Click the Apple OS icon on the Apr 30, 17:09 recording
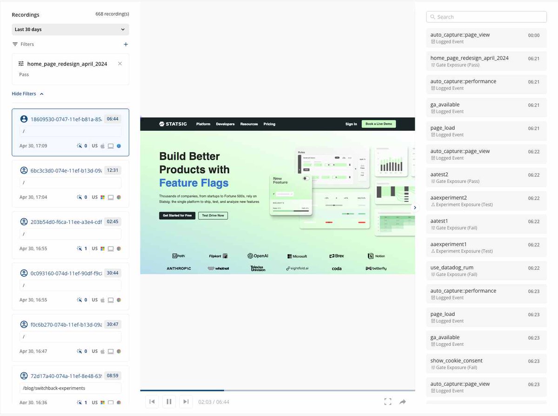This screenshot has width=558, height=416. click(x=103, y=146)
